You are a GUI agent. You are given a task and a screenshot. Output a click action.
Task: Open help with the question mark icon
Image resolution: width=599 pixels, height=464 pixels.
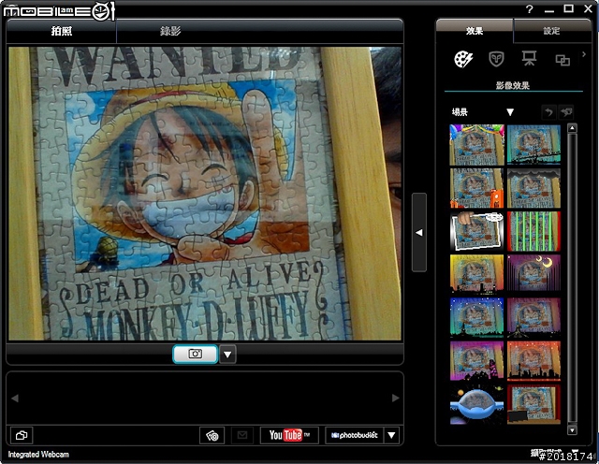529,8
